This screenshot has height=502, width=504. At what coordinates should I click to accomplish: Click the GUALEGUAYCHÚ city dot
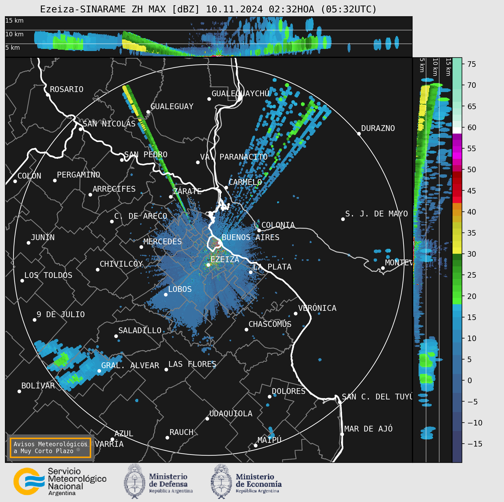tap(209, 99)
